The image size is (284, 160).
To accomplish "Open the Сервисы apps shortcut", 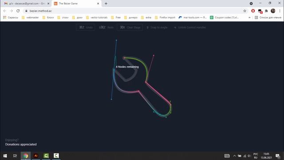I will coord(11,17).
